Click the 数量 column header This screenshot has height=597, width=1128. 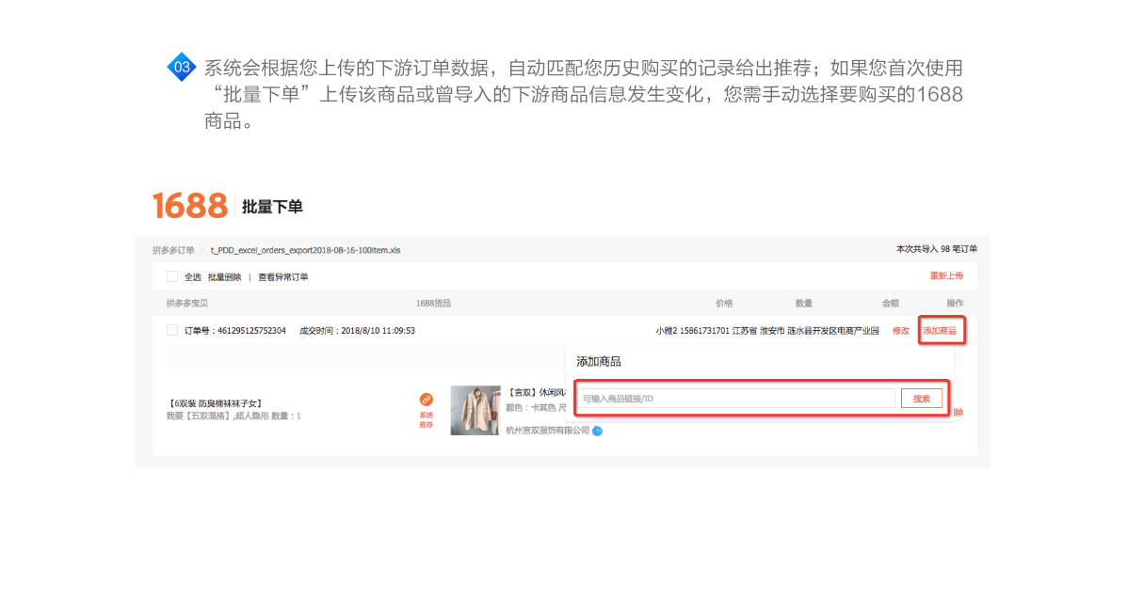click(x=803, y=303)
